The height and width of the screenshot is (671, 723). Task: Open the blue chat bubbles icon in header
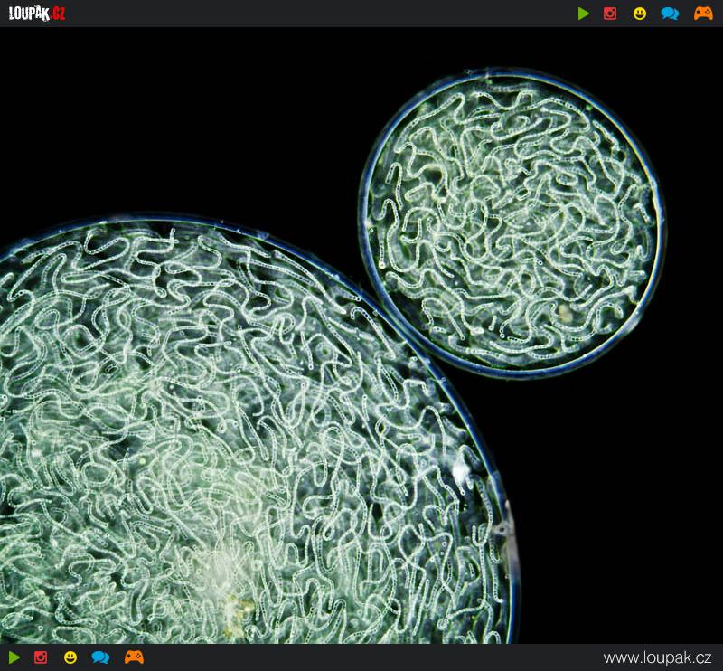point(670,14)
